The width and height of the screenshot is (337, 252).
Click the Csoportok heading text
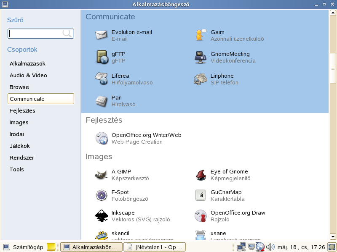(22, 50)
